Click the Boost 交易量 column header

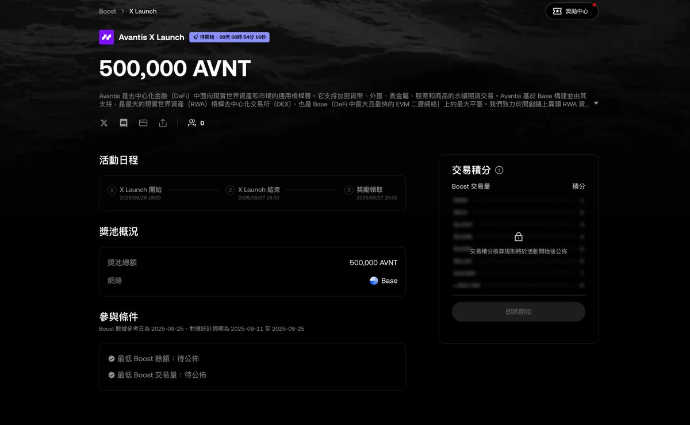click(471, 186)
